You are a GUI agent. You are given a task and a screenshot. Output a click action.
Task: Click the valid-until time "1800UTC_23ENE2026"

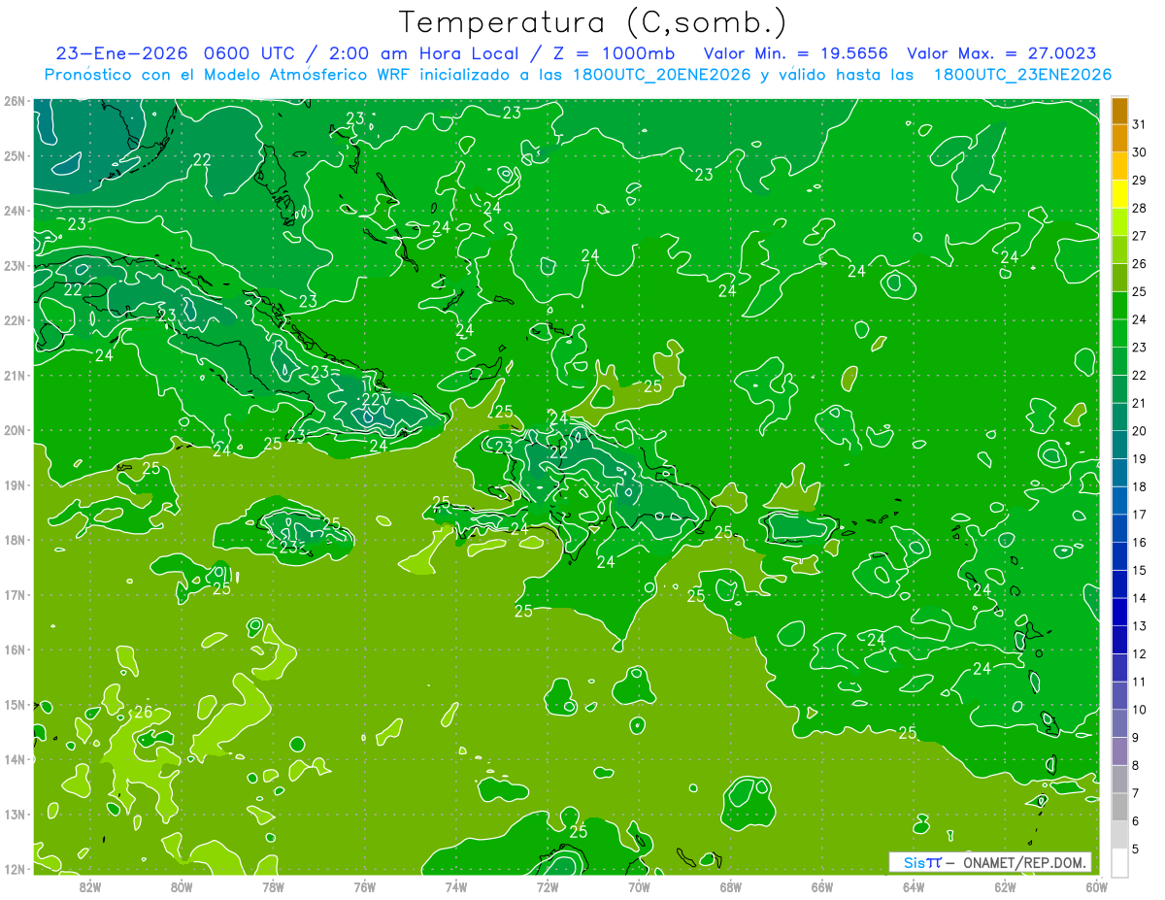pos(1022,75)
